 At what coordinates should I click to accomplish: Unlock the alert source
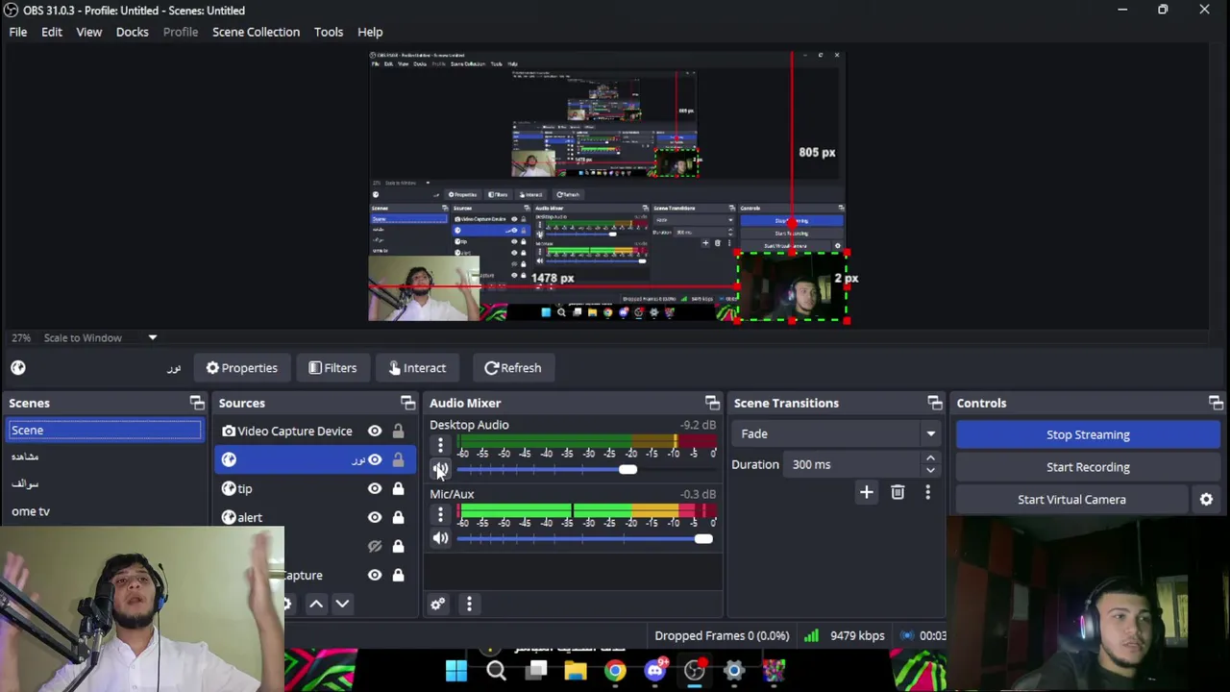(398, 517)
